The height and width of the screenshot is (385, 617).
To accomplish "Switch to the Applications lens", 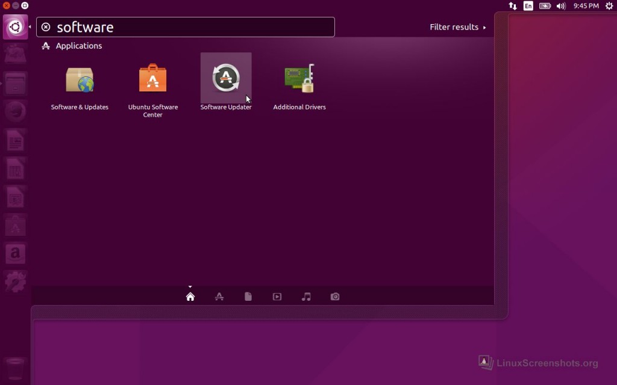I will [219, 297].
